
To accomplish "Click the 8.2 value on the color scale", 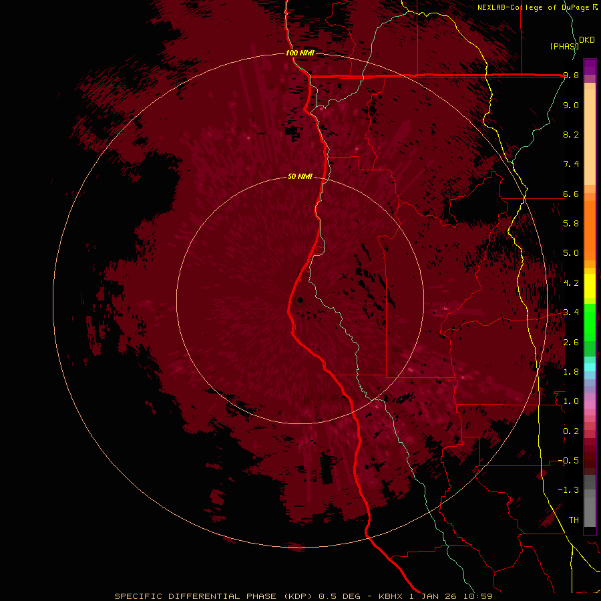I will [x=571, y=134].
